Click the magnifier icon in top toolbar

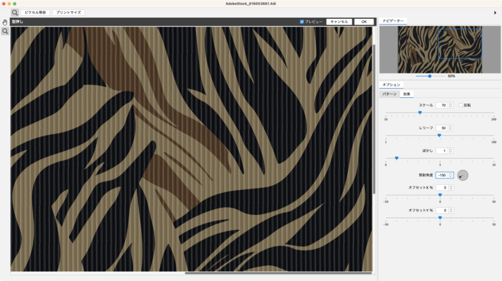pyautogui.click(x=15, y=12)
